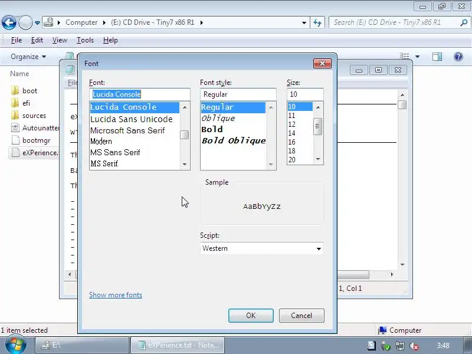Click the size list scroll down arrow

pyautogui.click(x=318, y=159)
